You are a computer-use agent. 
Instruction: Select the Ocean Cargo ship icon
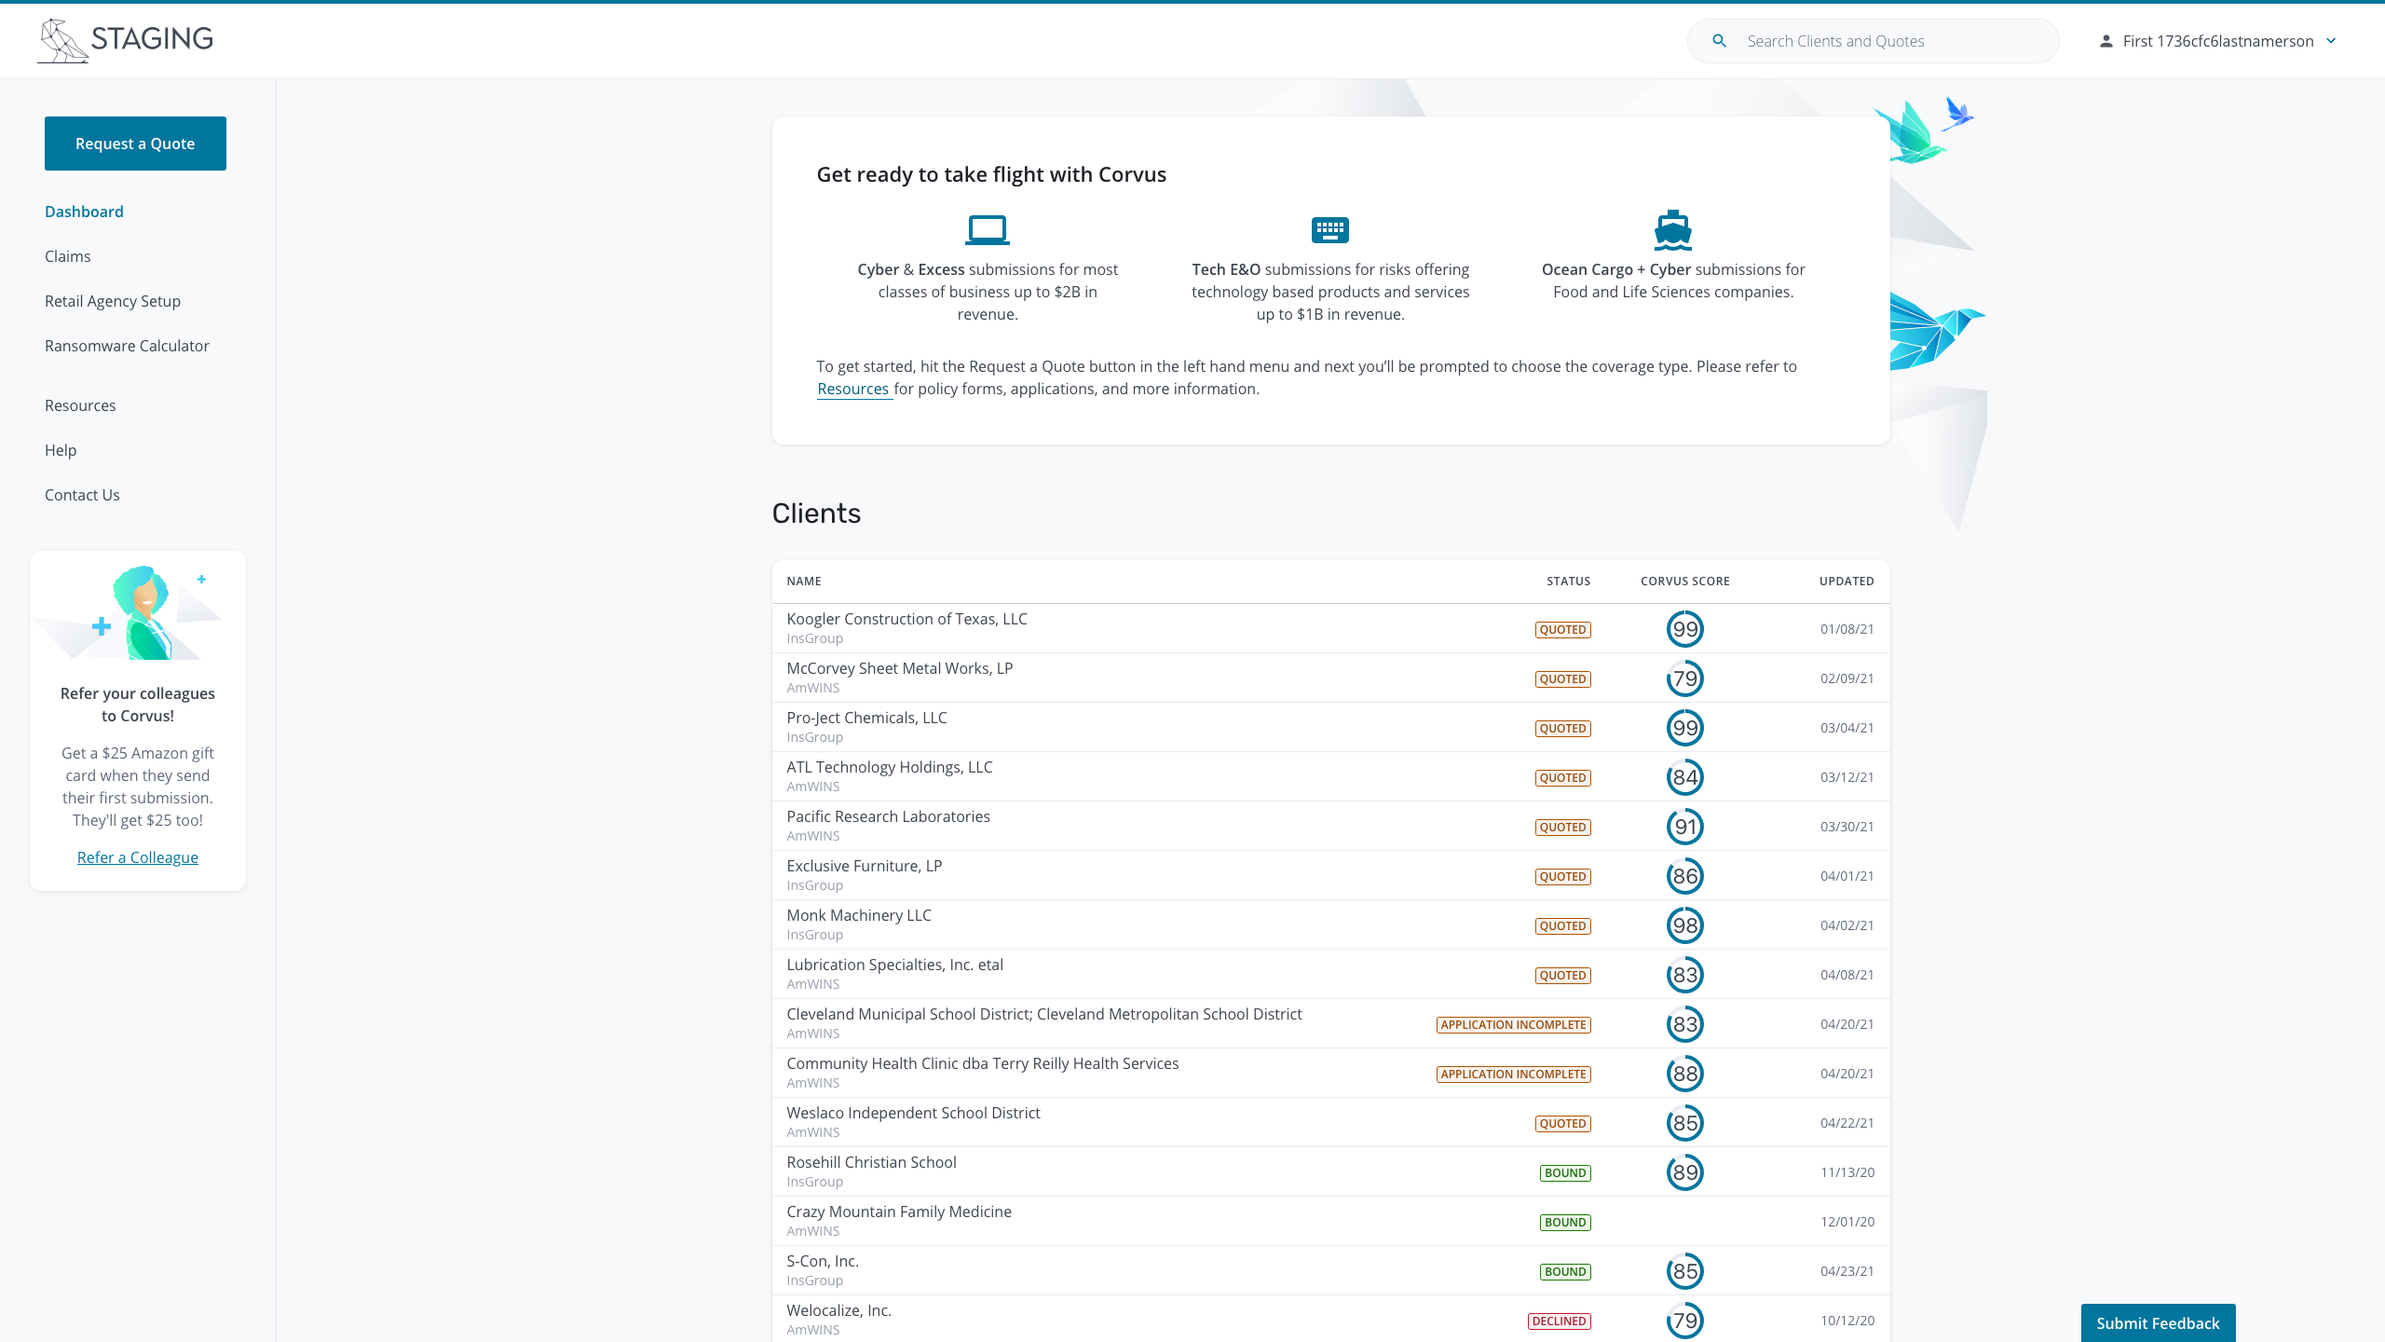(1672, 229)
